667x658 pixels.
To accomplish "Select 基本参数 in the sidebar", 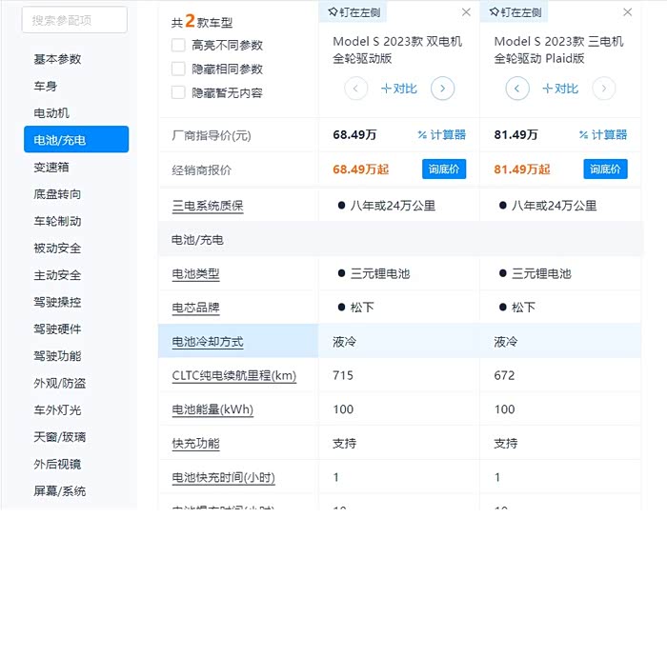I will tap(58, 59).
